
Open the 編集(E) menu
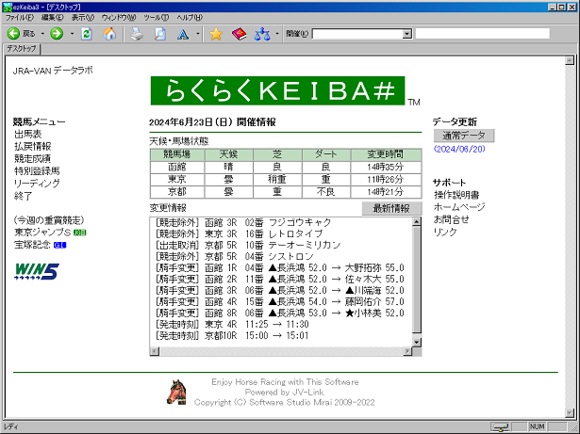point(52,17)
